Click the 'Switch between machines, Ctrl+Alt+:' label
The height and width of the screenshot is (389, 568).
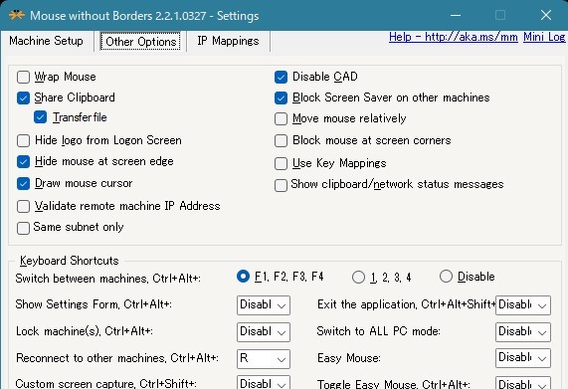pos(108,279)
